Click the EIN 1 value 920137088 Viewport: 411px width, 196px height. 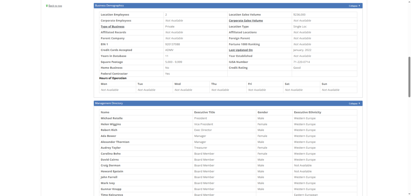[173, 44]
